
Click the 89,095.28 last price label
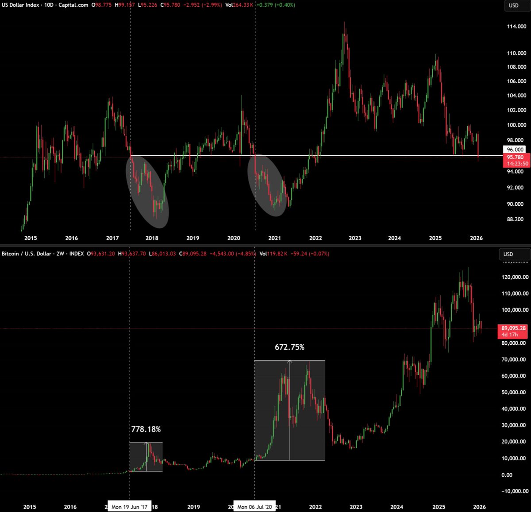[x=513, y=328]
